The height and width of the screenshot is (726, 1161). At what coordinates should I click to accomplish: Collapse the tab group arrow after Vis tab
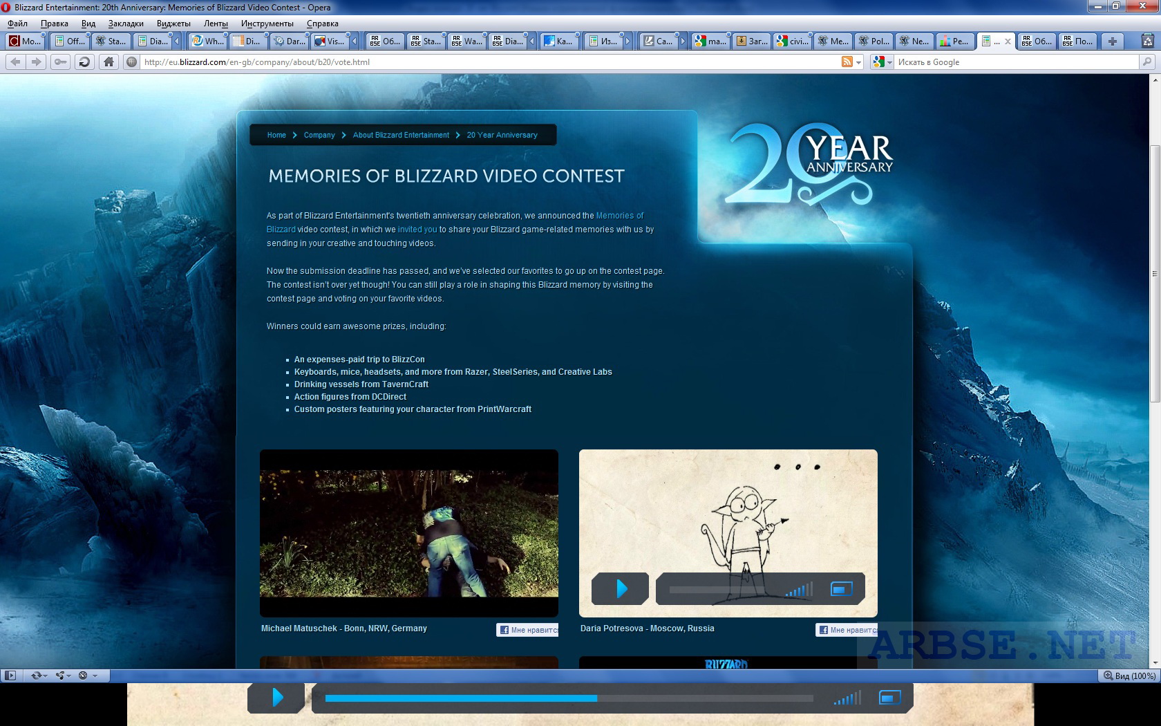pos(355,41)
